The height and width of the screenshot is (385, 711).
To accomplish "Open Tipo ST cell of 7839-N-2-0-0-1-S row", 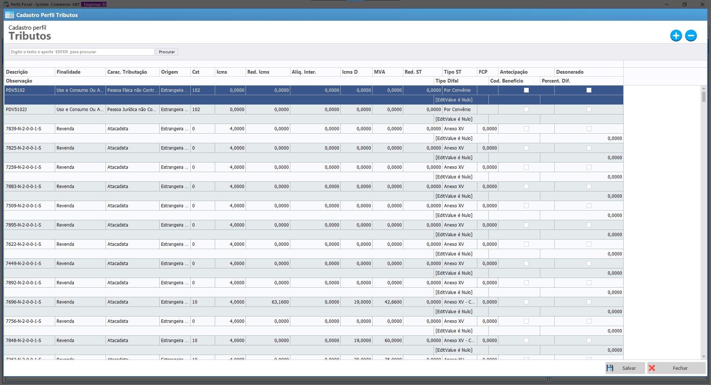I will 459,129.
